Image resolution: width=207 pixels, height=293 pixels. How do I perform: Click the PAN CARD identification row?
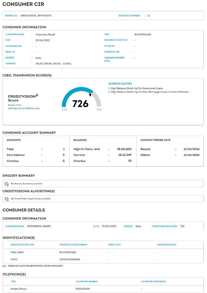coord(103,252)
